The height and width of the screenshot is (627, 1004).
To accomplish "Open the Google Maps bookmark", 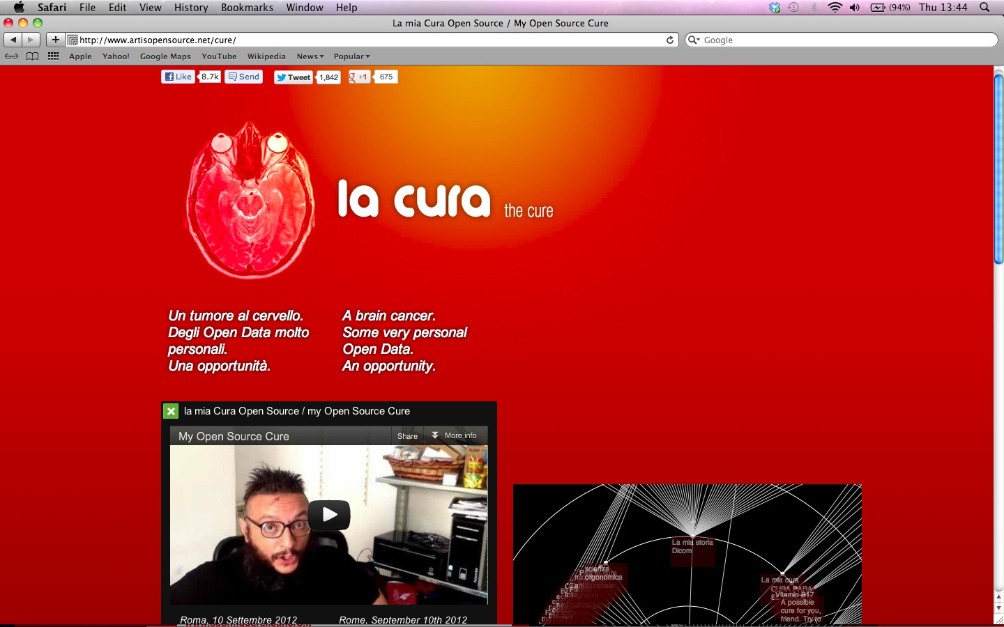I will point(165,56).
